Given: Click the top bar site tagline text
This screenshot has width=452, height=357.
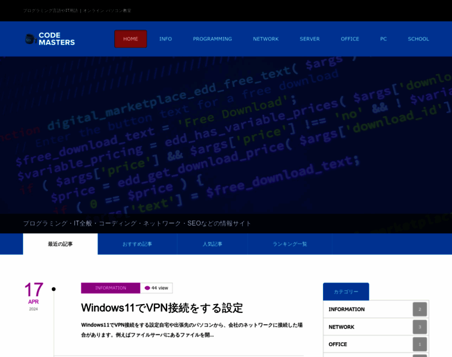Looking at the screenshot, I should click(77, 11).
